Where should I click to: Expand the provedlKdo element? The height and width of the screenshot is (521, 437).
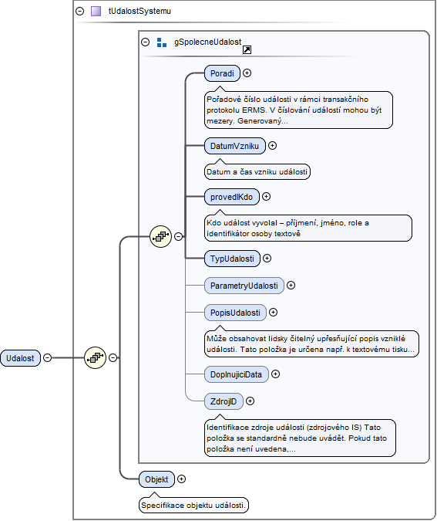266,197
